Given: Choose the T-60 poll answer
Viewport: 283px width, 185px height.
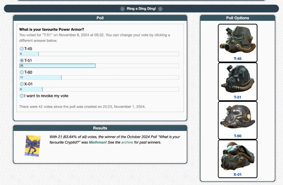Looking at the screenshot, I should [x=22, y=72].
